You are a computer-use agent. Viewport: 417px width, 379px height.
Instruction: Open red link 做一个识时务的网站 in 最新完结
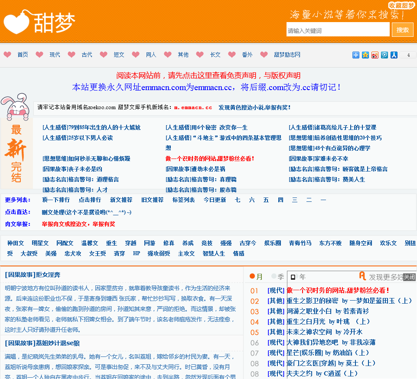coord(210,159)
